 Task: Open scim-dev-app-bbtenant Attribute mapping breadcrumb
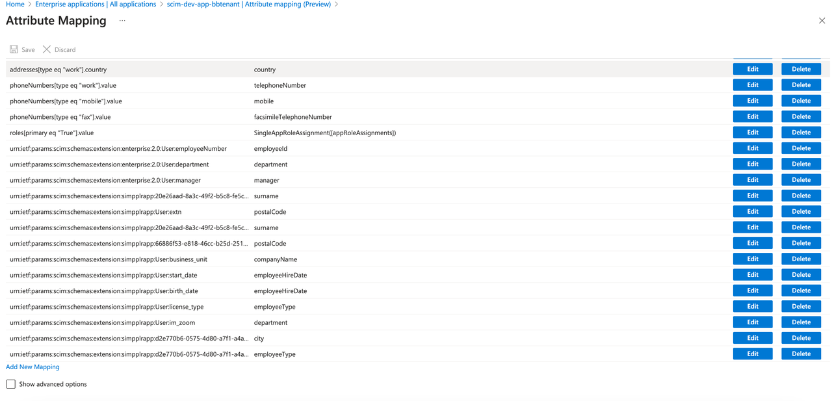pos(248,5)
